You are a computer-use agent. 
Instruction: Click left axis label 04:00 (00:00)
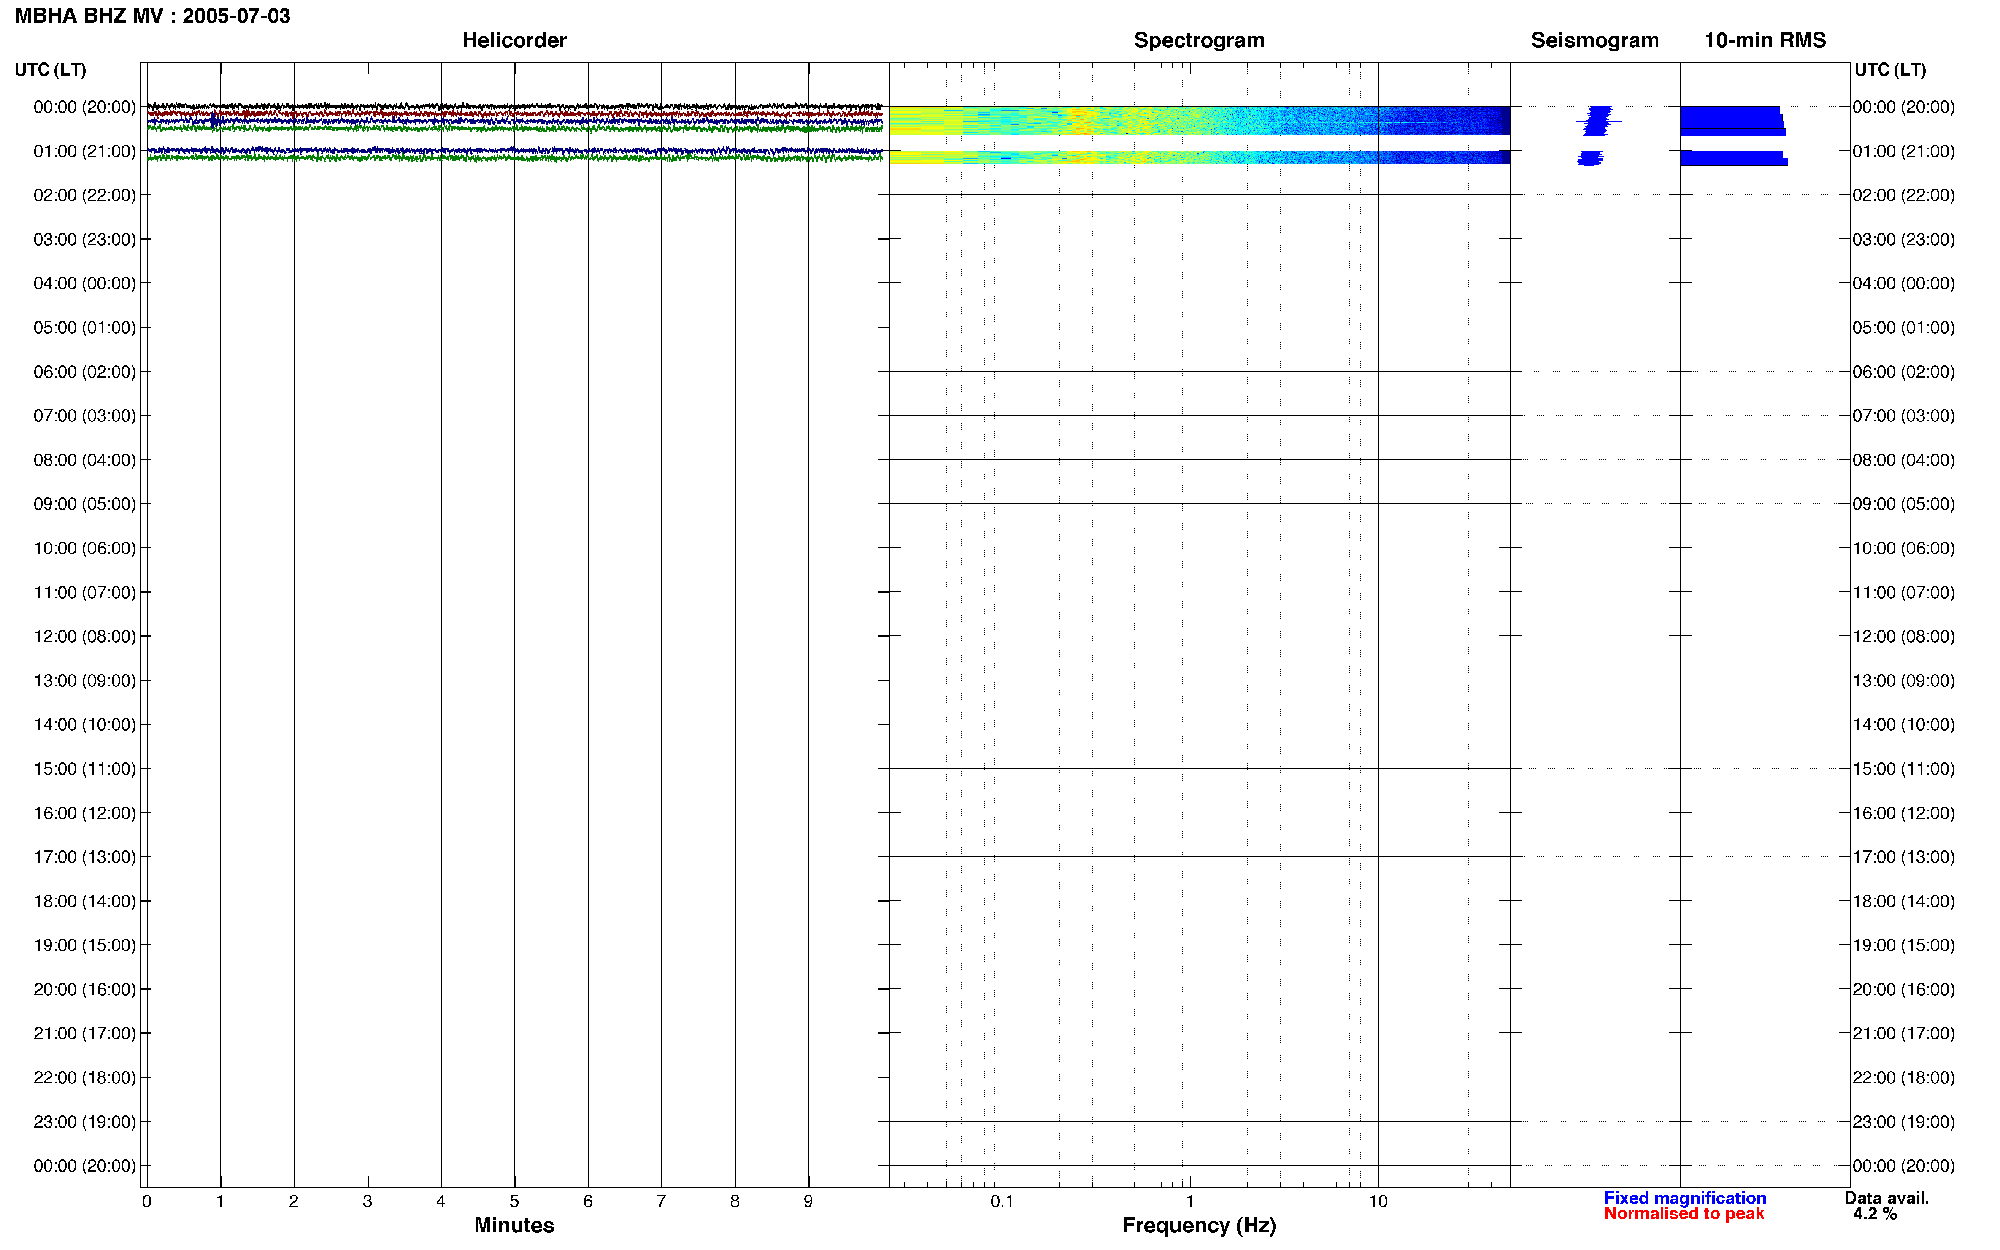point(84,283)
